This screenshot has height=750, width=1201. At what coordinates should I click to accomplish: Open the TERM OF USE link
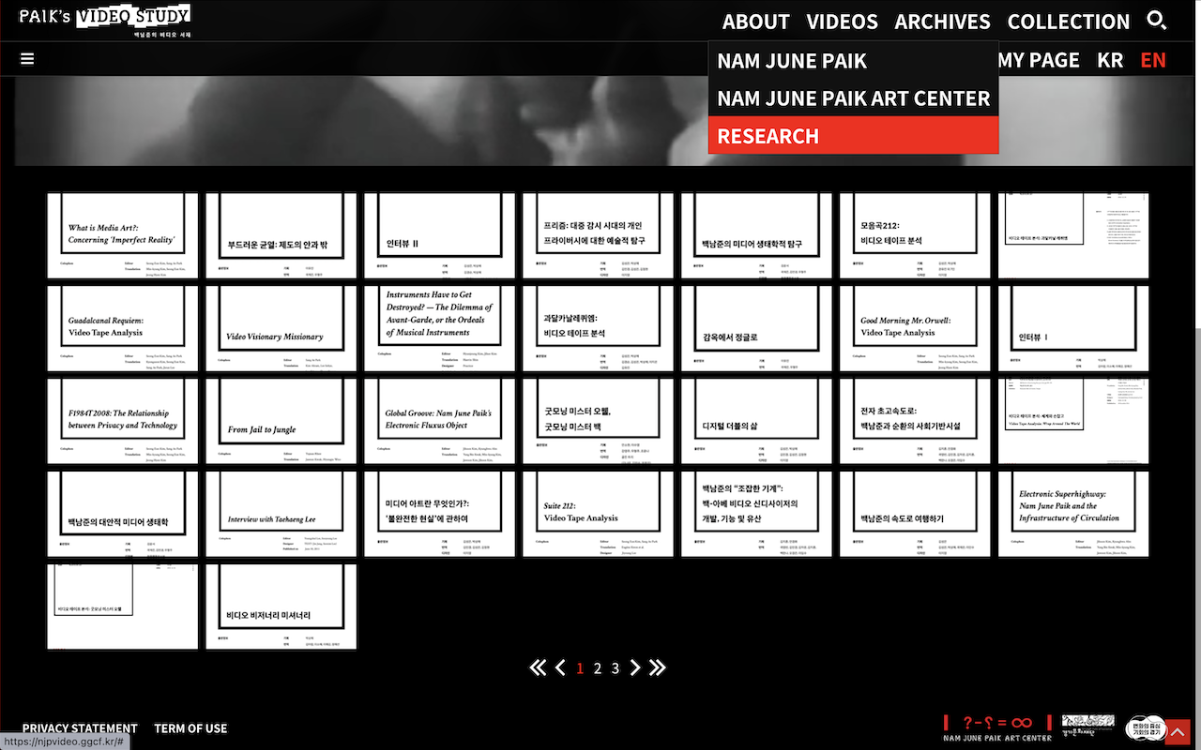click(190, 728)
